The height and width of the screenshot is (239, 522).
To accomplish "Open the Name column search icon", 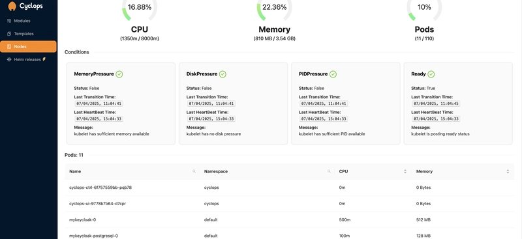I will point(194,171).
